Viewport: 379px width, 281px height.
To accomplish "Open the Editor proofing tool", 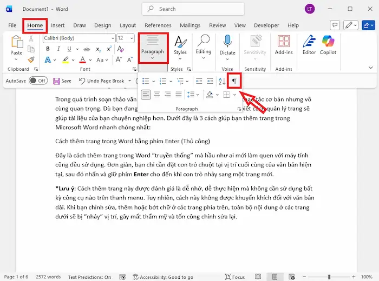I will 309,45.
